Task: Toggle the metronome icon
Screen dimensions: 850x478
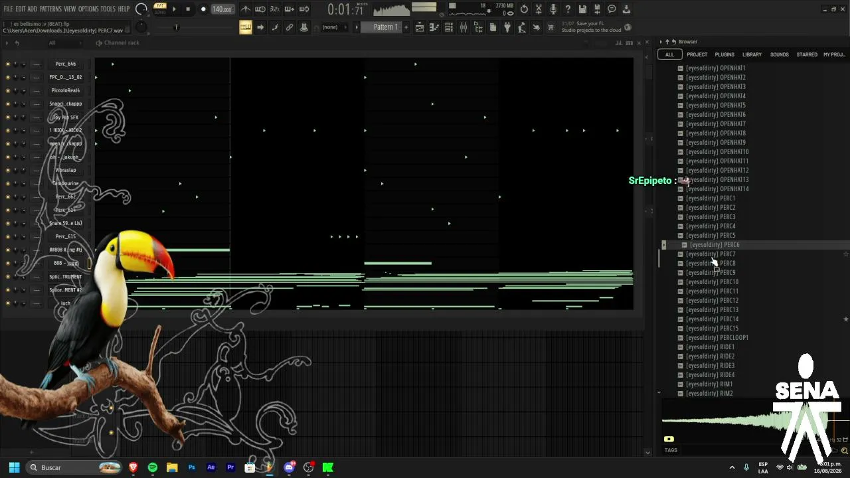Action: 246,9
